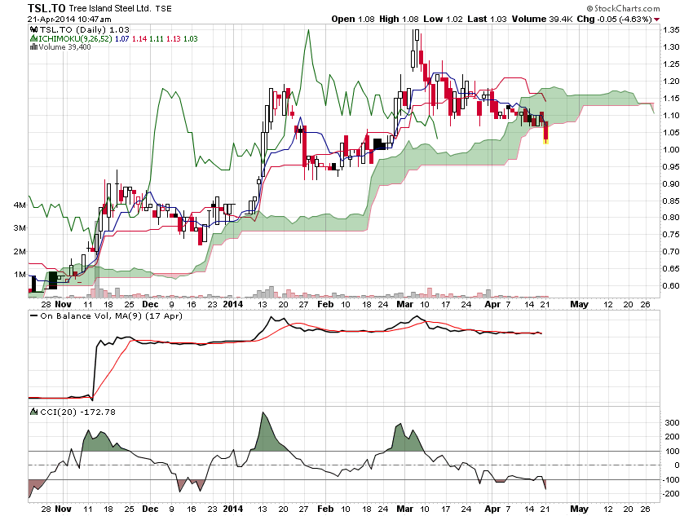Image resolution: width=693 pixels, height=516 pixels.
Task: Click the red down arrow after Chg
Action: pos(657,20)
